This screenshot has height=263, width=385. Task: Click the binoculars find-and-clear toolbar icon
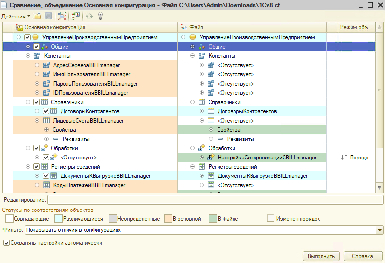(62, 16)
